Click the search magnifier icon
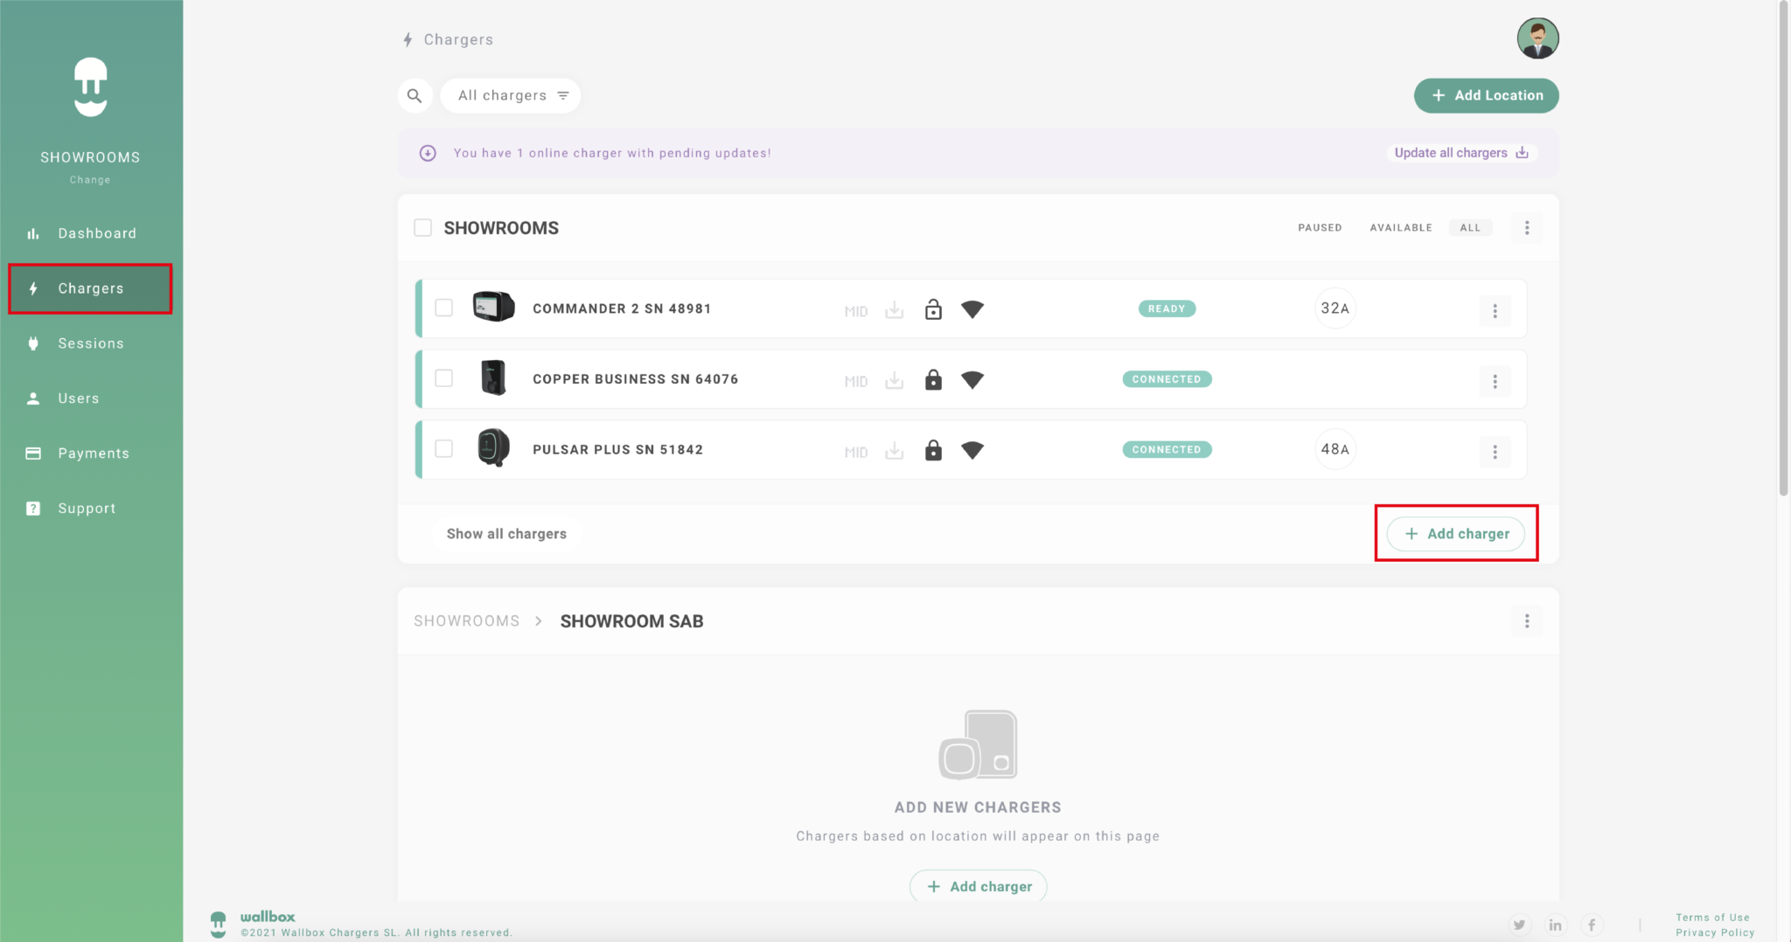 [415, 95]
